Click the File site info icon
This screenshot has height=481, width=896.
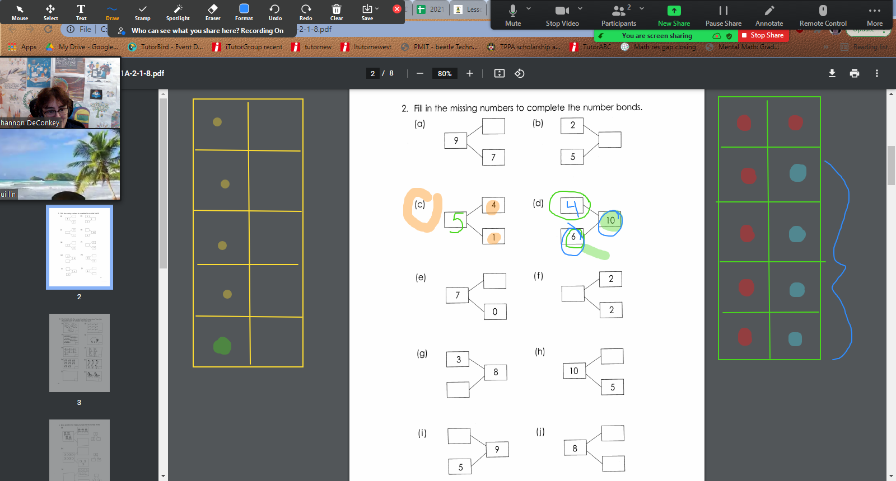coord(71,29)
